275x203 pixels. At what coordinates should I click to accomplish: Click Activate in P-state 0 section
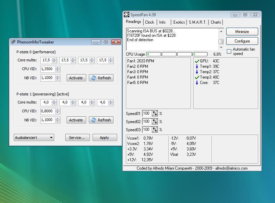[76, 78]
